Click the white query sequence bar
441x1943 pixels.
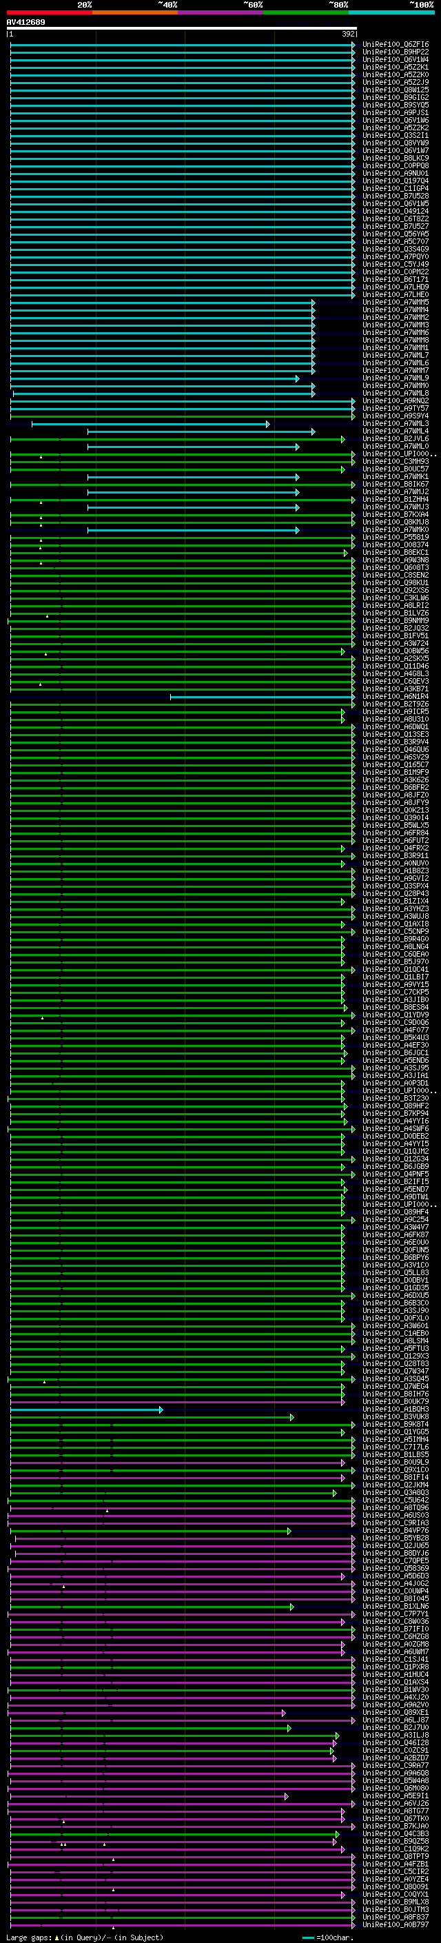pyautogui.click(x=182, y=28)
